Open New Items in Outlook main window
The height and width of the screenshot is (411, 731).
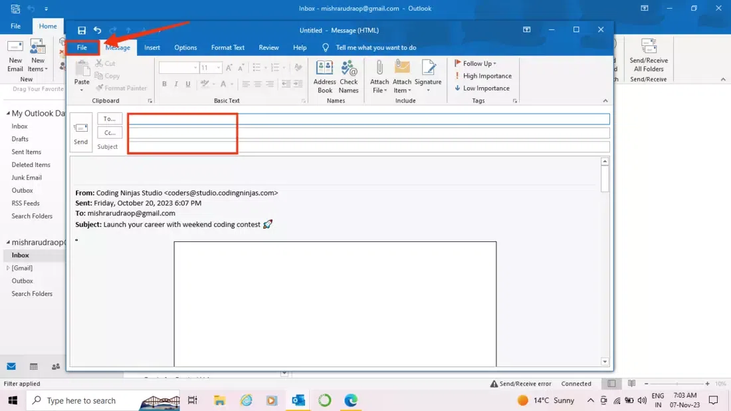pos(38,56)
